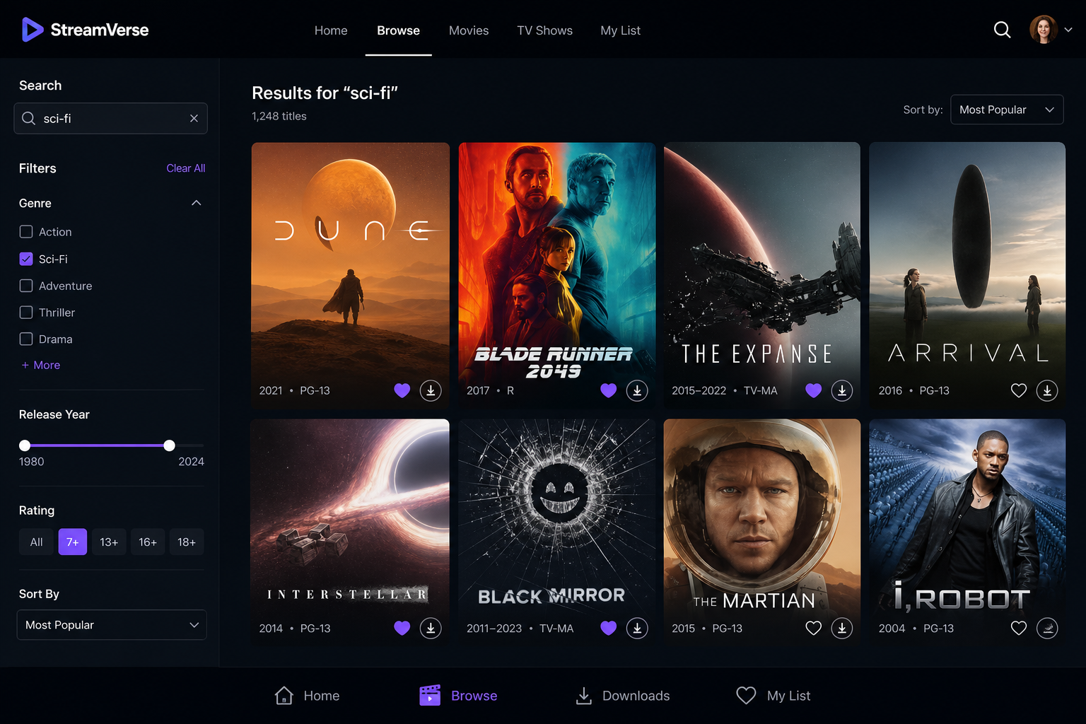Clear the sci-fi search with X icon

(194, 118)
